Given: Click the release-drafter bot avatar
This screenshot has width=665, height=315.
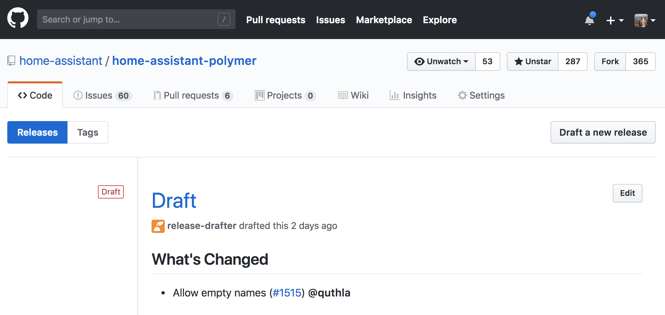Looking at the screenshot, I should pyautogui.click(x=158, y=226).
